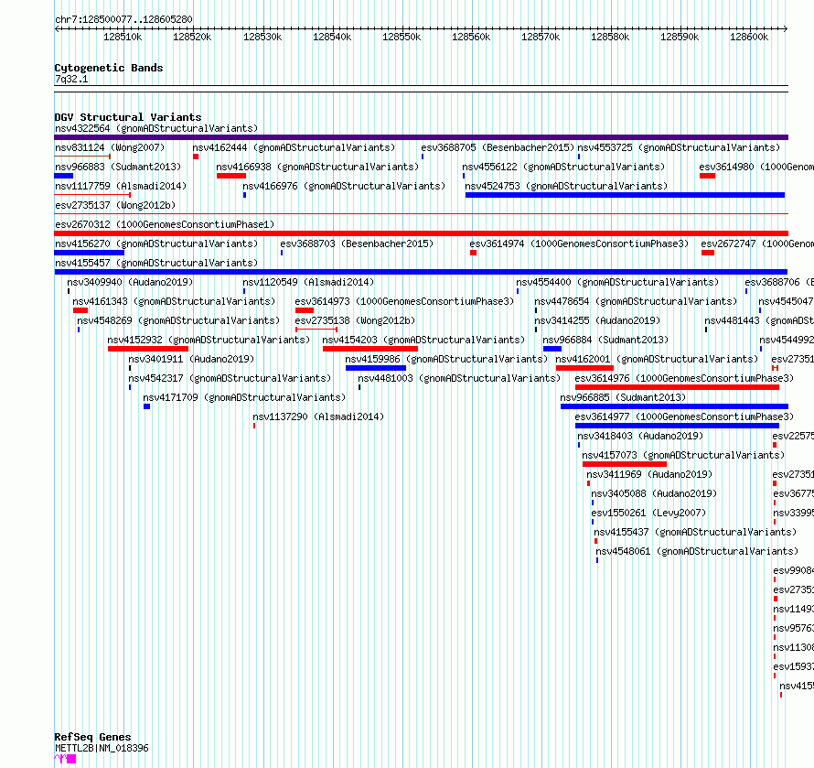The width and height of the screenshot is (814, 768).
Task: Select nsv3411969 (Audano2019) label
Action: 649,474
